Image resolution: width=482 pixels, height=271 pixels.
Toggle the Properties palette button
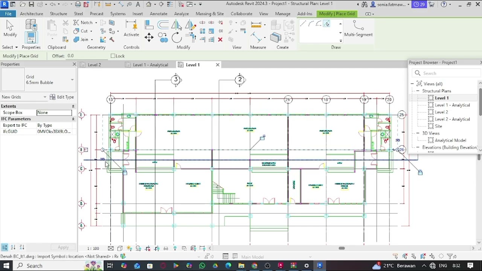tap(31, 38)
